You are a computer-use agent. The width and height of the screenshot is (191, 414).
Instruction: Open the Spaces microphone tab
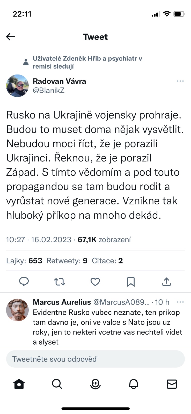pyautogui.click(x=95, y=384)
